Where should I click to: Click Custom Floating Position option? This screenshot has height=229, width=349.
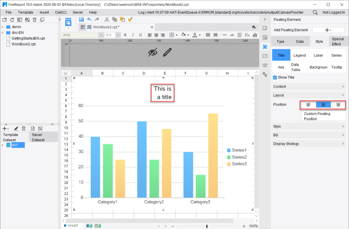point(323,116)
